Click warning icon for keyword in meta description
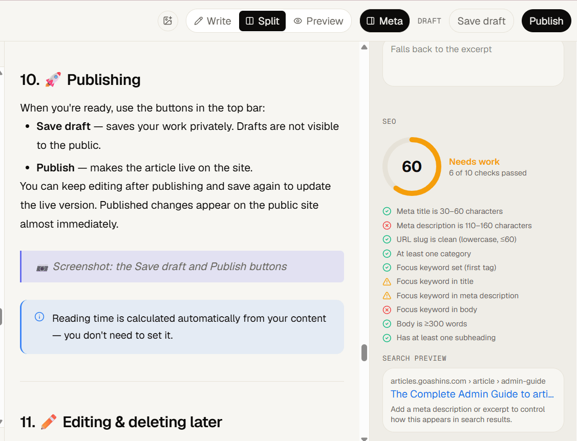 (387, 296)
